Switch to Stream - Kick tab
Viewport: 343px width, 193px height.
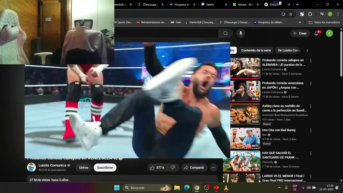coord(246,5)
